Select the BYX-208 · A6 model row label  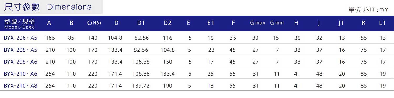click(20, 62)
